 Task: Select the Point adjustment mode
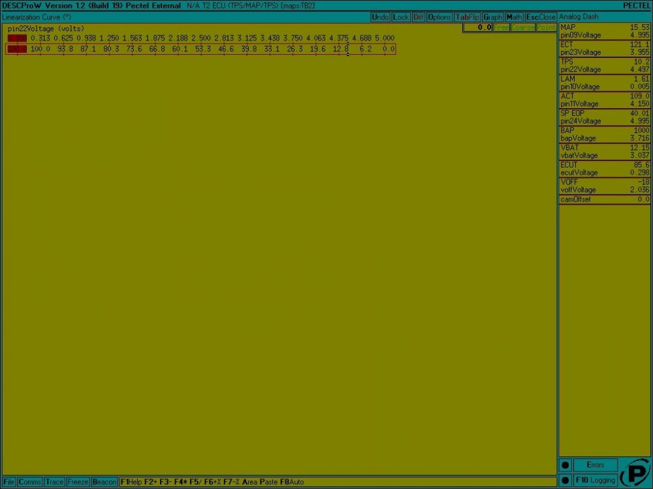pos(546,27)
